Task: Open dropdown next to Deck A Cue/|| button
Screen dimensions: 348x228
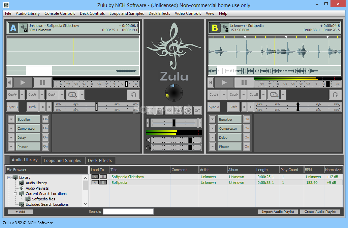Action: (x=62, y=95)
